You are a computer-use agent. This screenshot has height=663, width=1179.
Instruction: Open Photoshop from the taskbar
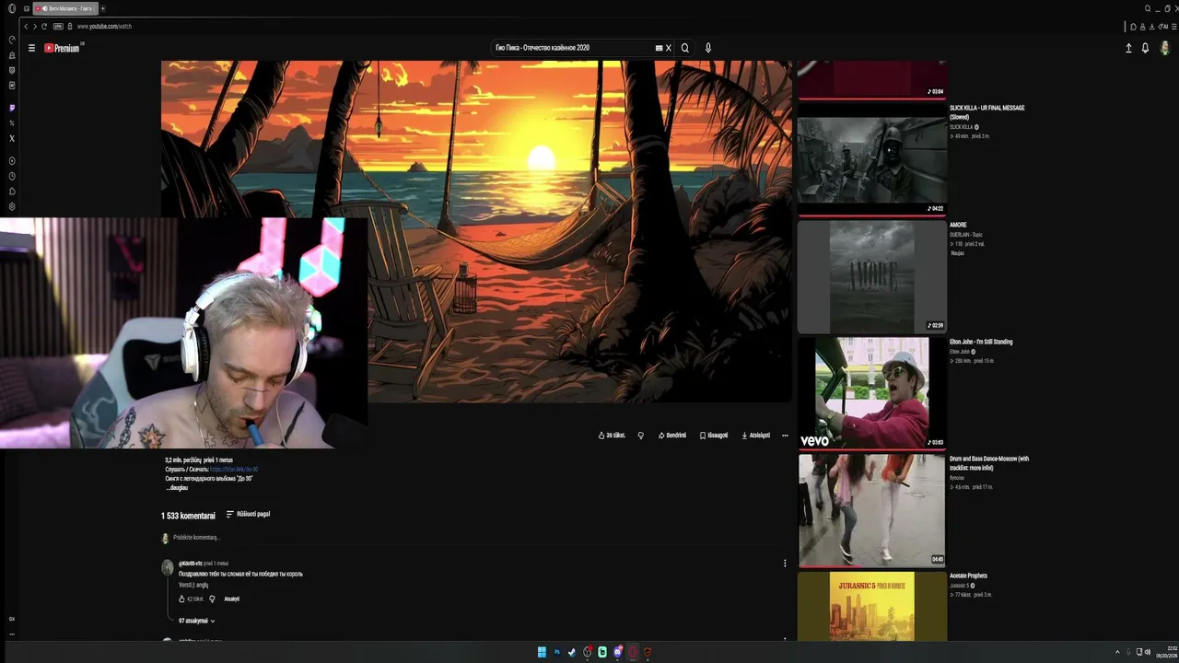tap(557, 652)
